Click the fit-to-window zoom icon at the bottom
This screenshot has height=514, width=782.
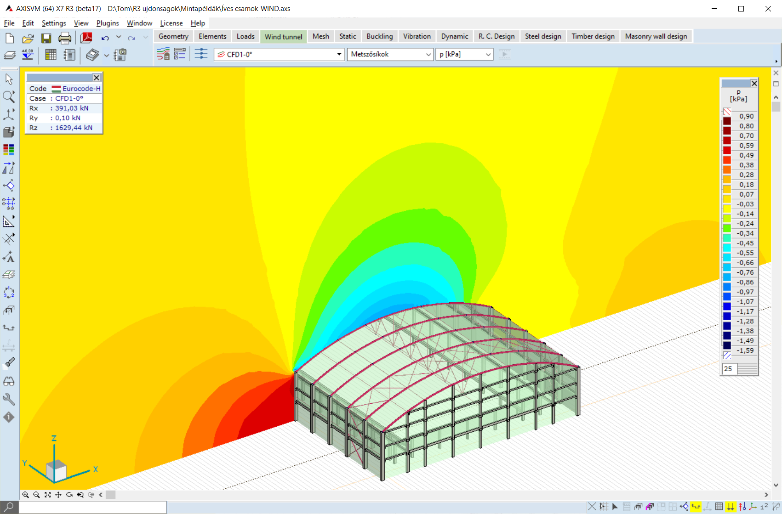point(47,495)
